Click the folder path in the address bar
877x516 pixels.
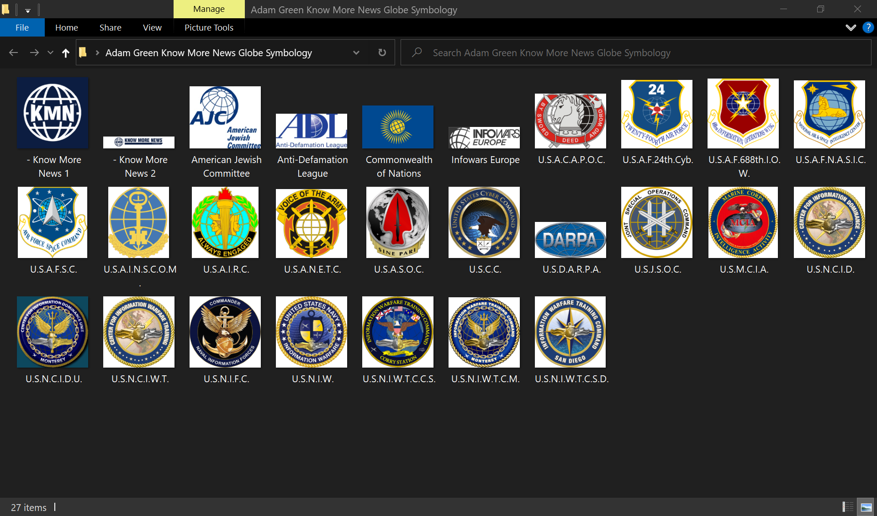[x=209, y=53]
